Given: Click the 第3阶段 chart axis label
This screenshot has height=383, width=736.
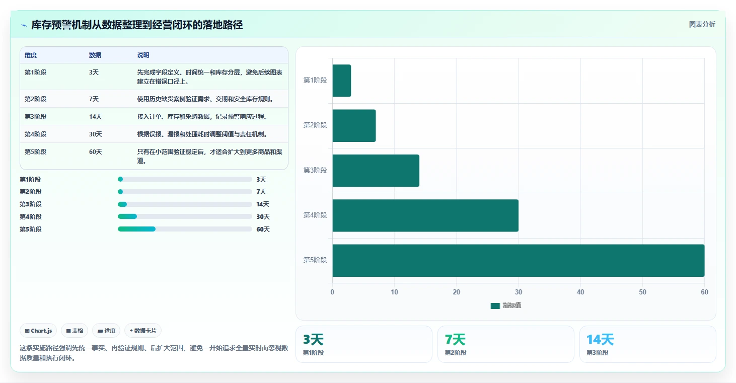Looking at the screenshot, I should (315, 171).
